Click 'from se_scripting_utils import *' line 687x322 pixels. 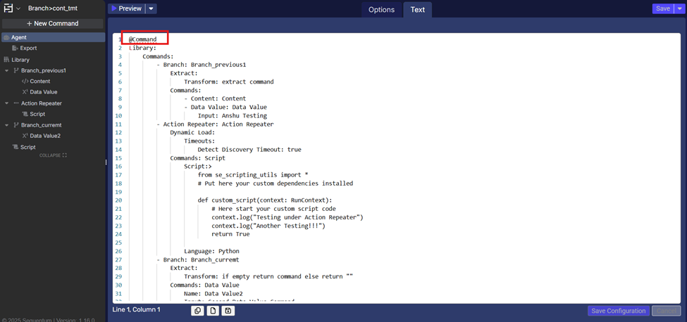coord(253,175)
